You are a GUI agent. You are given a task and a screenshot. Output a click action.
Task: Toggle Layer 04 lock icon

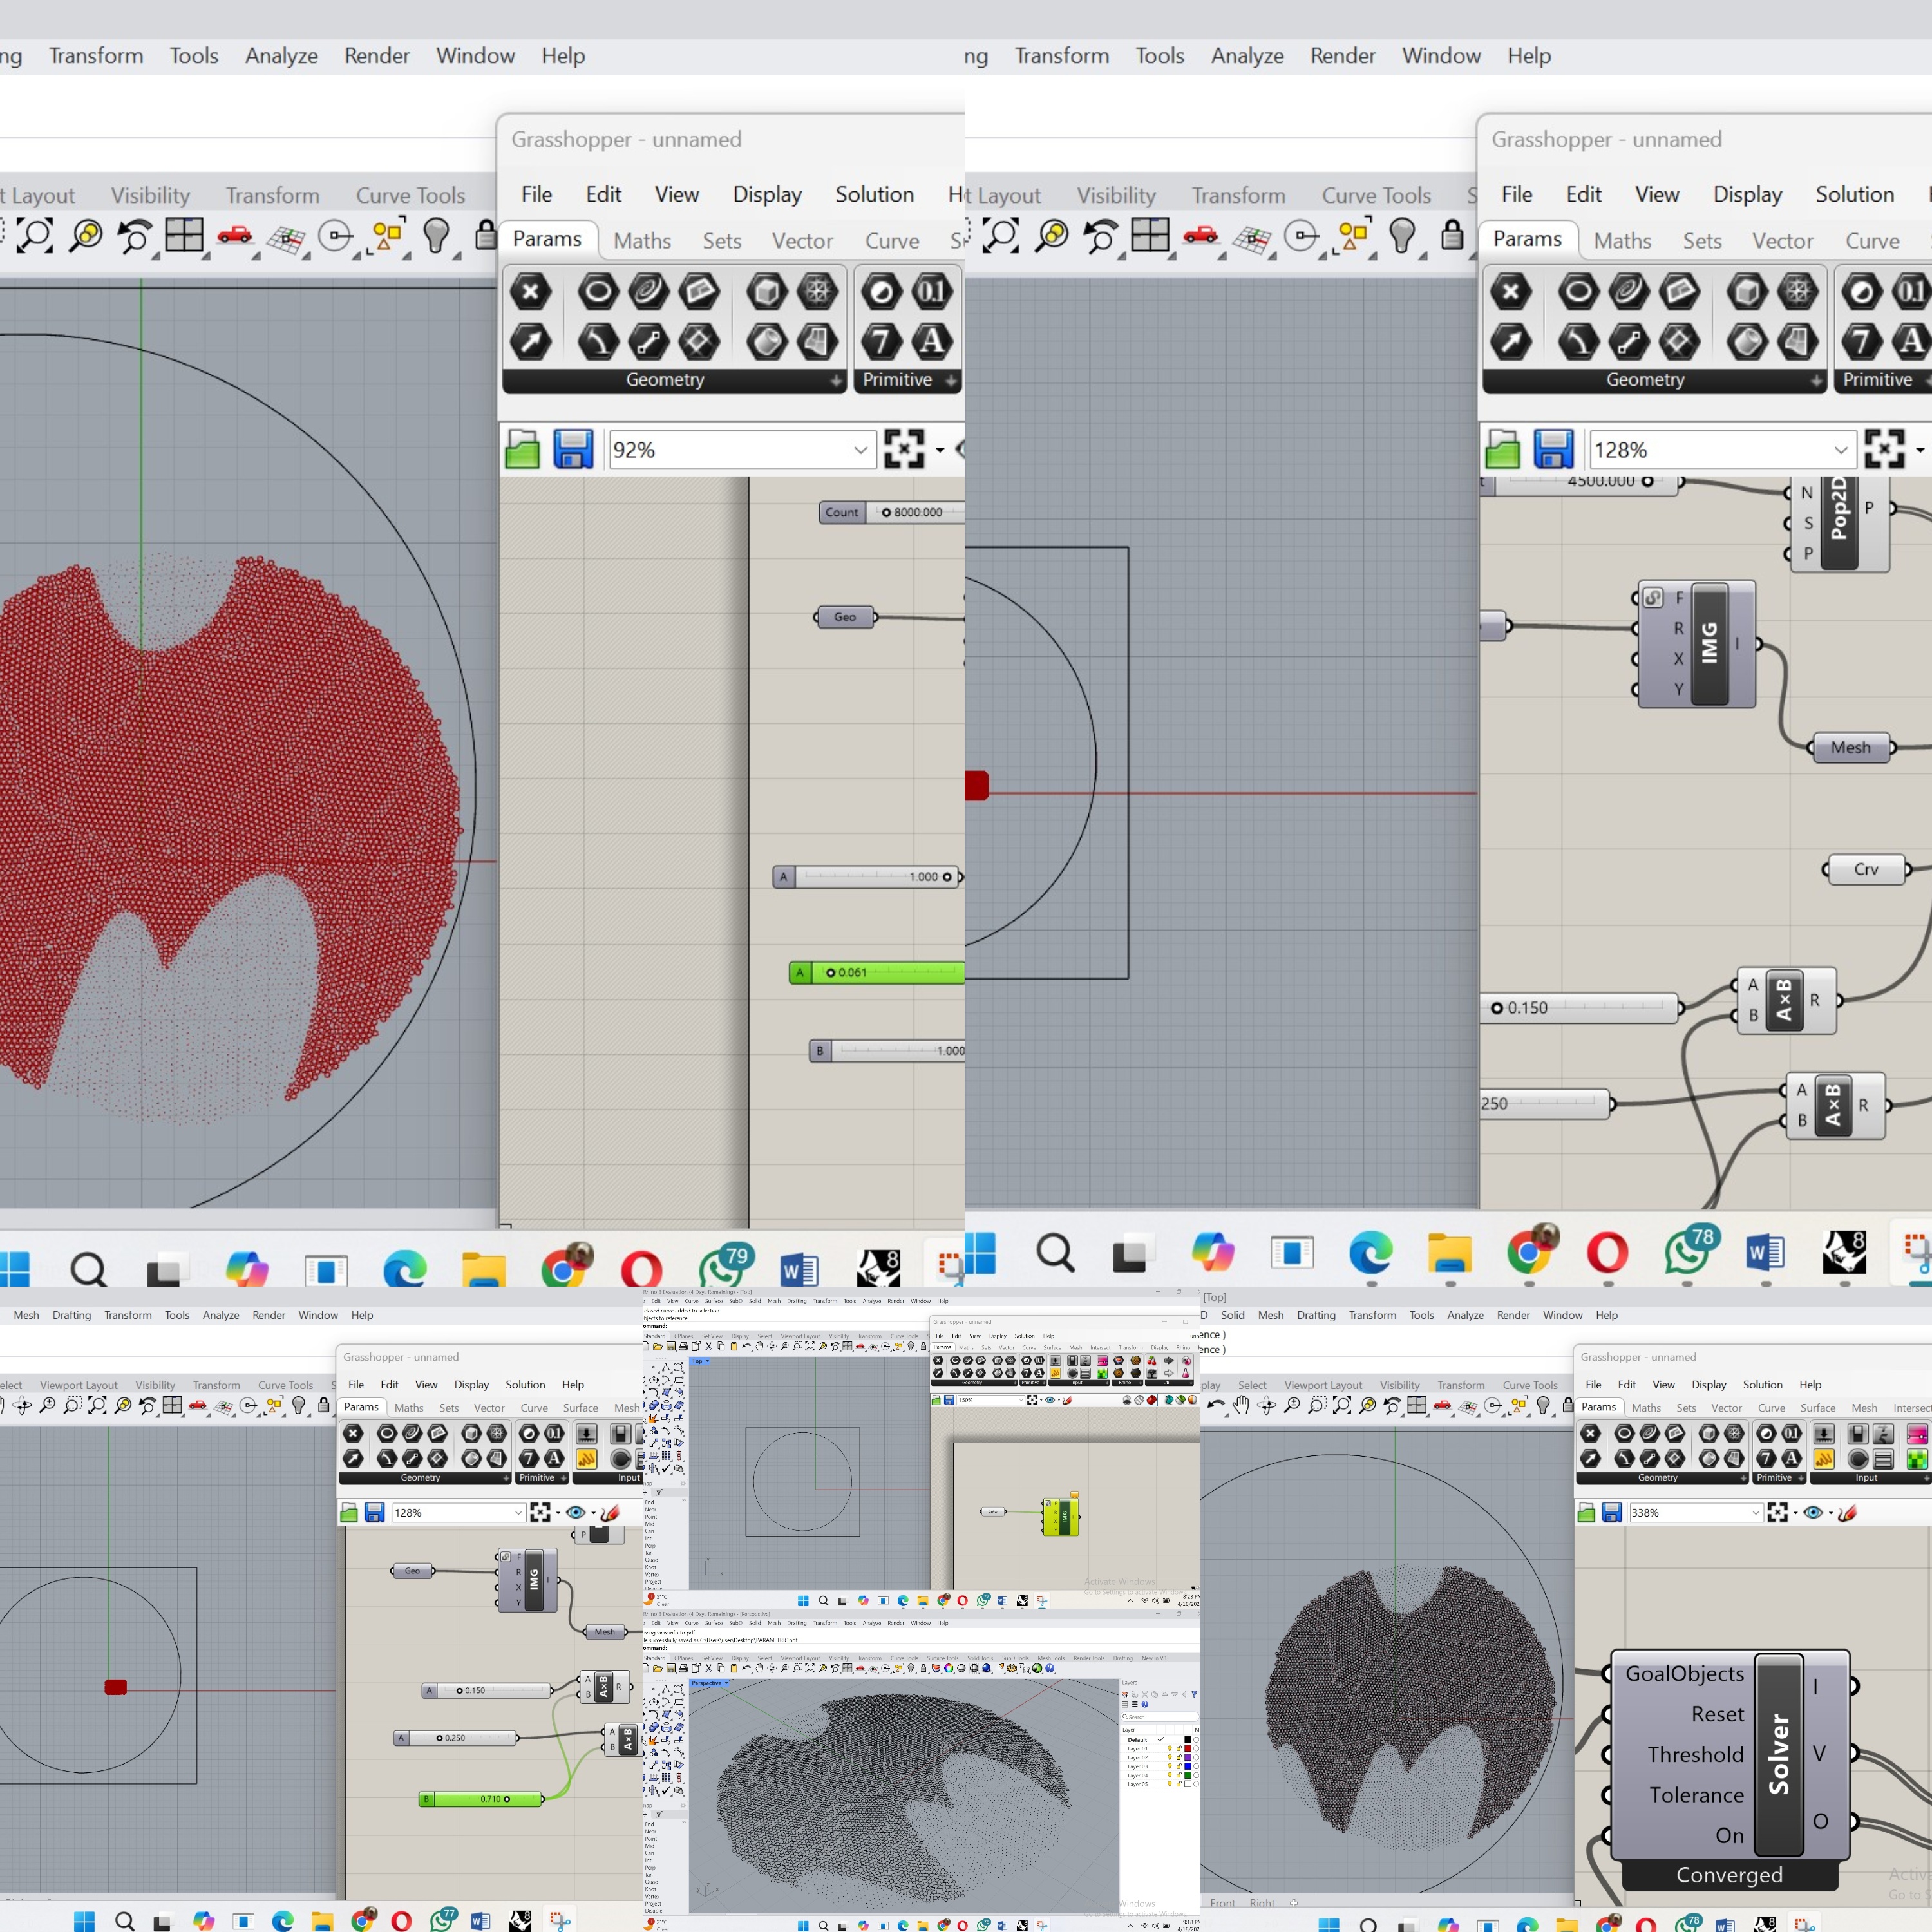click(1179, 1776)
